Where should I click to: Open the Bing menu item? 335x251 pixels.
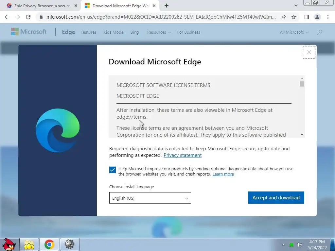click(x=134, y=32)
